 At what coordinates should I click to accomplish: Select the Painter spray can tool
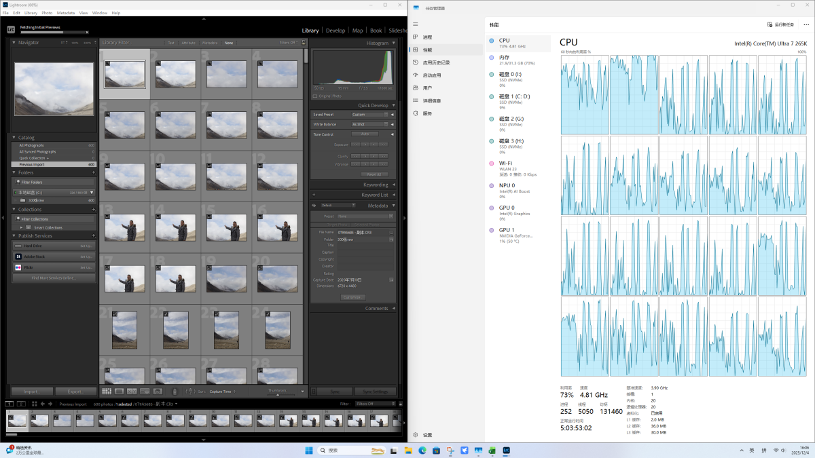coord(175,392)
